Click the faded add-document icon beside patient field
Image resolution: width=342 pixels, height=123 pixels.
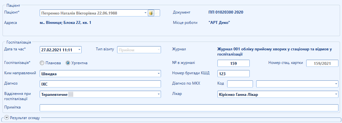(x=157, y=13)
